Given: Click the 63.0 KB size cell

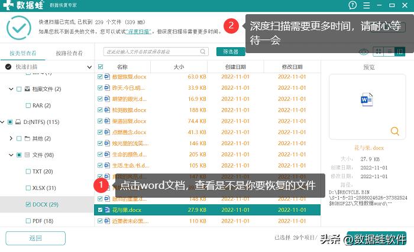Looking at the screenshot, I should tap(197, 77).
